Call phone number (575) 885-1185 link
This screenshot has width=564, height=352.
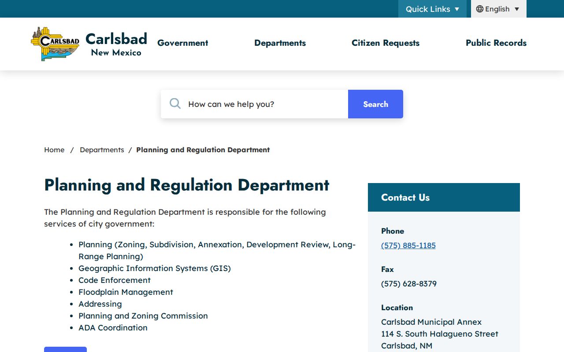pos(408,246)
